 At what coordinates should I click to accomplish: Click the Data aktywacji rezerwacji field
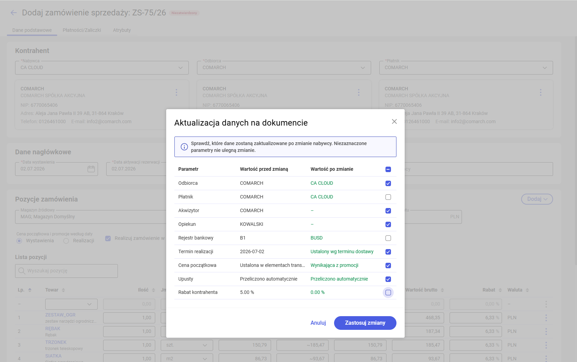[x=136, y=169]
